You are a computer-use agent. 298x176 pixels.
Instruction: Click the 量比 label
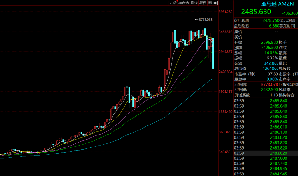tap(282, 63)
